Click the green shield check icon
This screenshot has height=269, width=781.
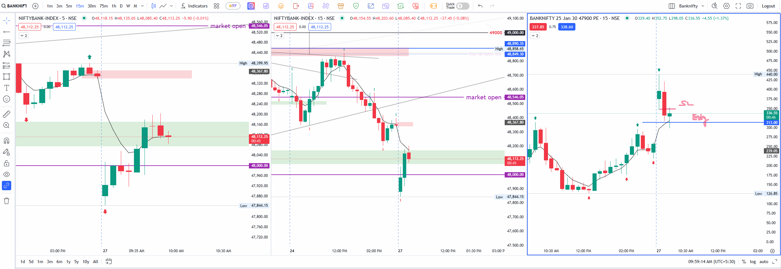(x=356, y=6)
